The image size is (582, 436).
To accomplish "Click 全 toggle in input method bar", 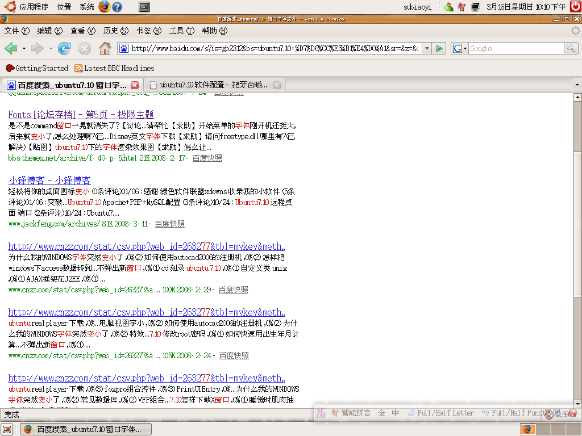I will pos(381,413).
